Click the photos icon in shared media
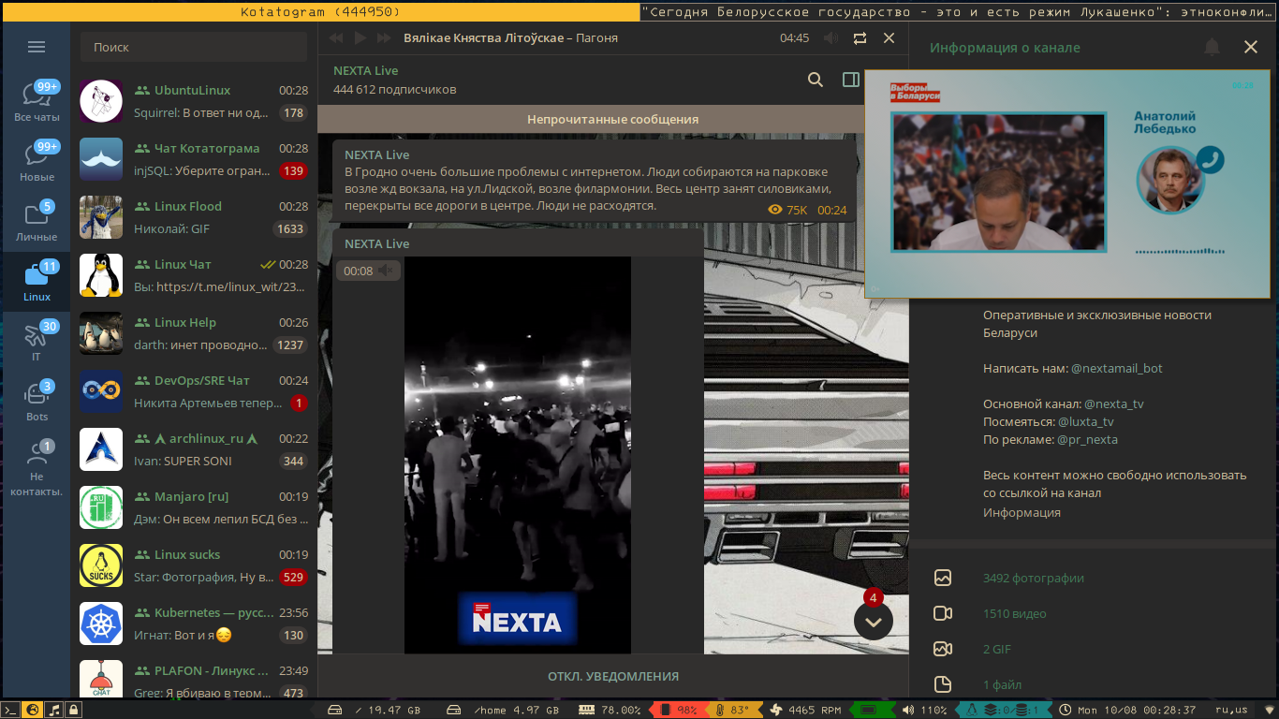Image resolution: width=1279 pixels, height=719 pixels. pyautogui.click(x=943, y=579)
